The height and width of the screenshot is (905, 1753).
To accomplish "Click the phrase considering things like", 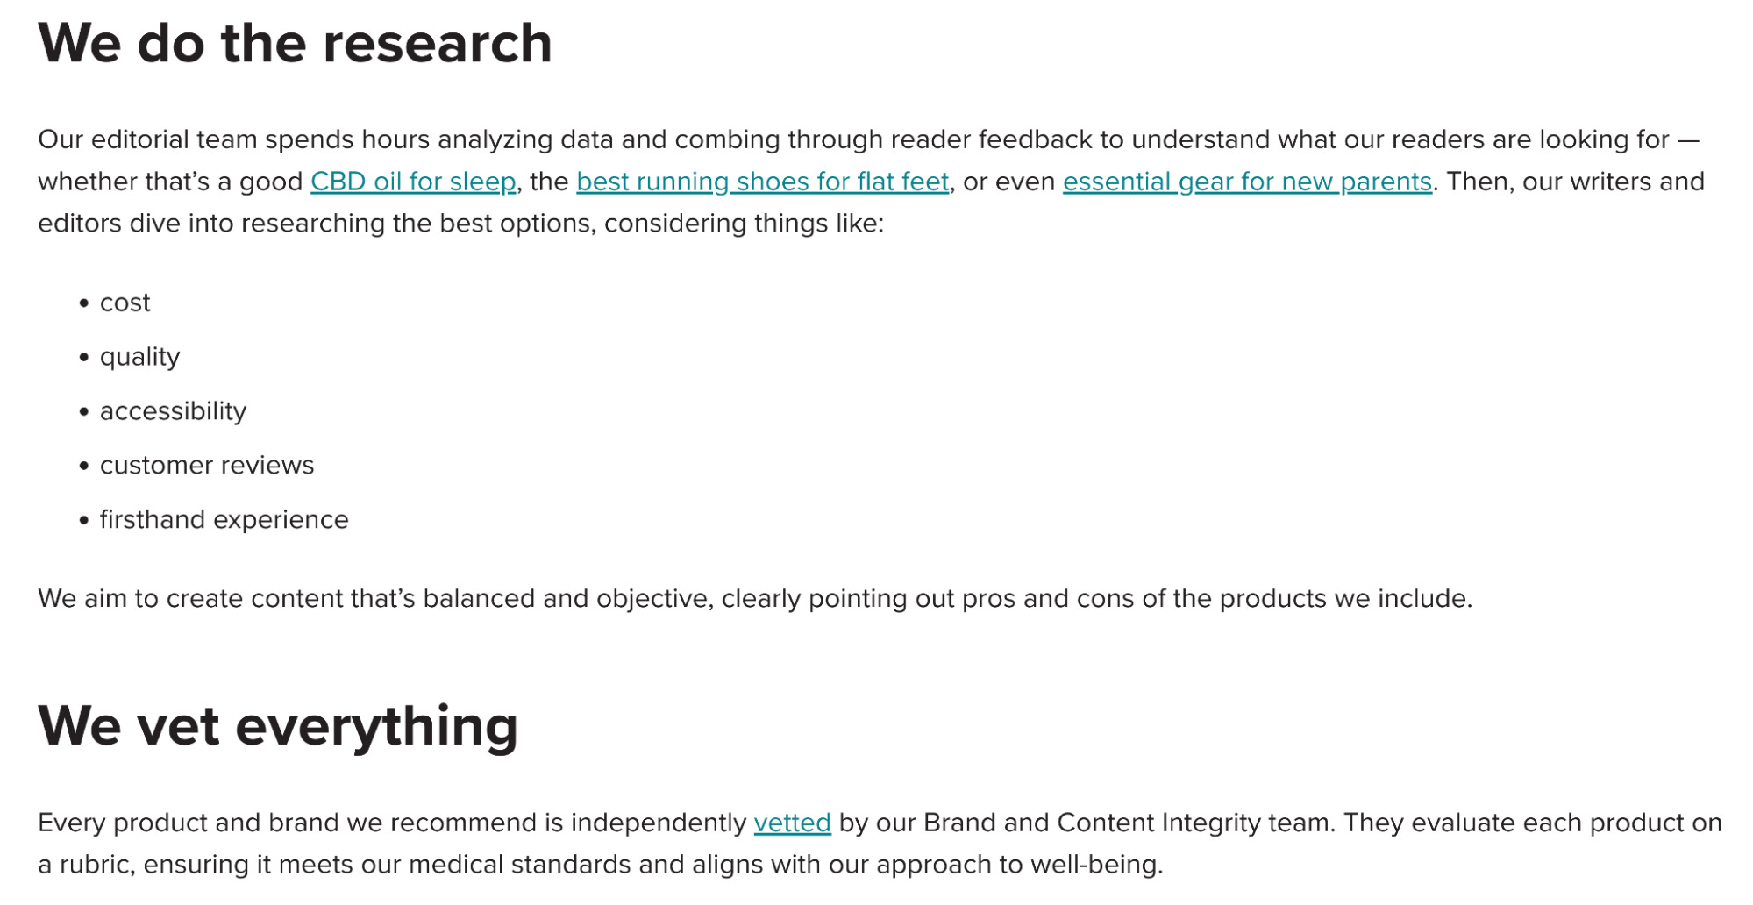I will (744, 224).
